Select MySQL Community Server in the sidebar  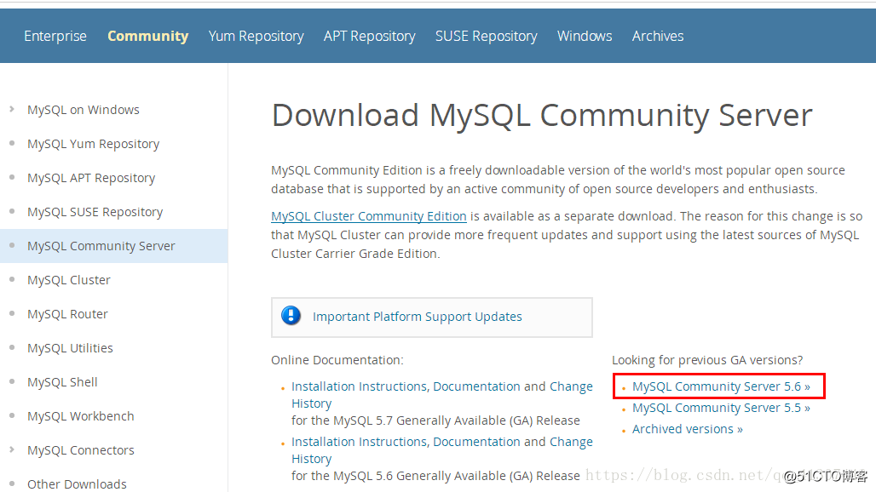tap(101, 246)
